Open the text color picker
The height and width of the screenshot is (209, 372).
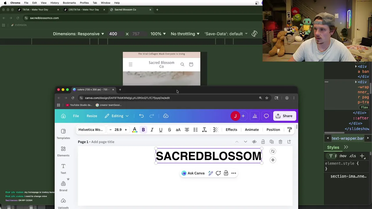135,130
